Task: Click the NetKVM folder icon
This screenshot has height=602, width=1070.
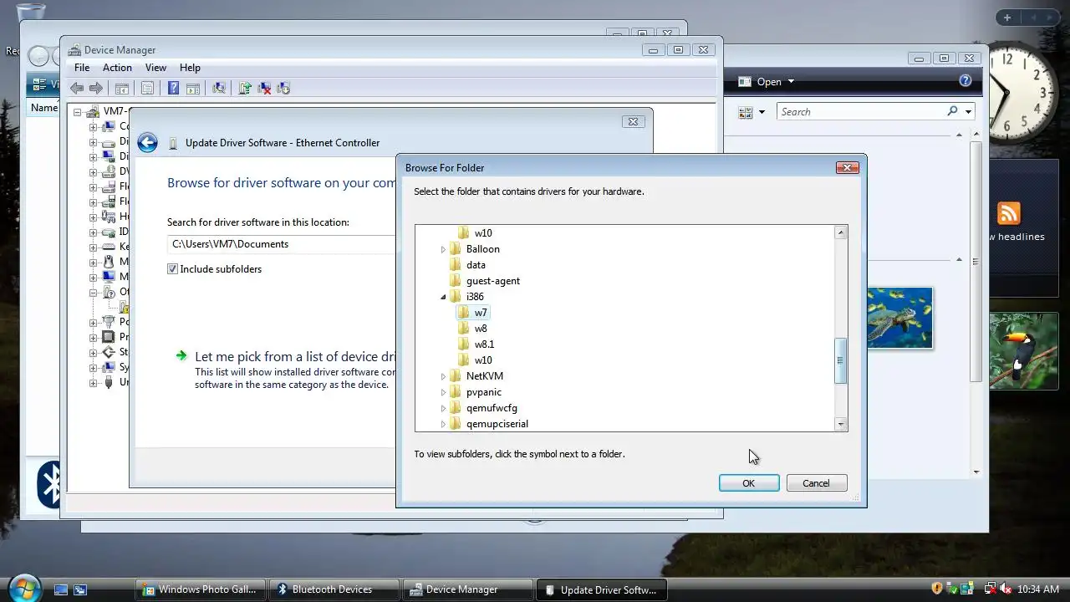Action: pos(456,375)
